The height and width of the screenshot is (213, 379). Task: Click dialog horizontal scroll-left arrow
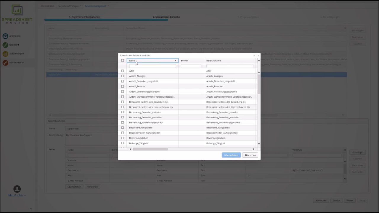click(131, 149)
